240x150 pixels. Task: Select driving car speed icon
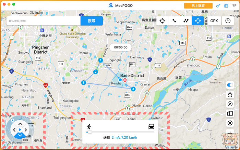(152, 127)
